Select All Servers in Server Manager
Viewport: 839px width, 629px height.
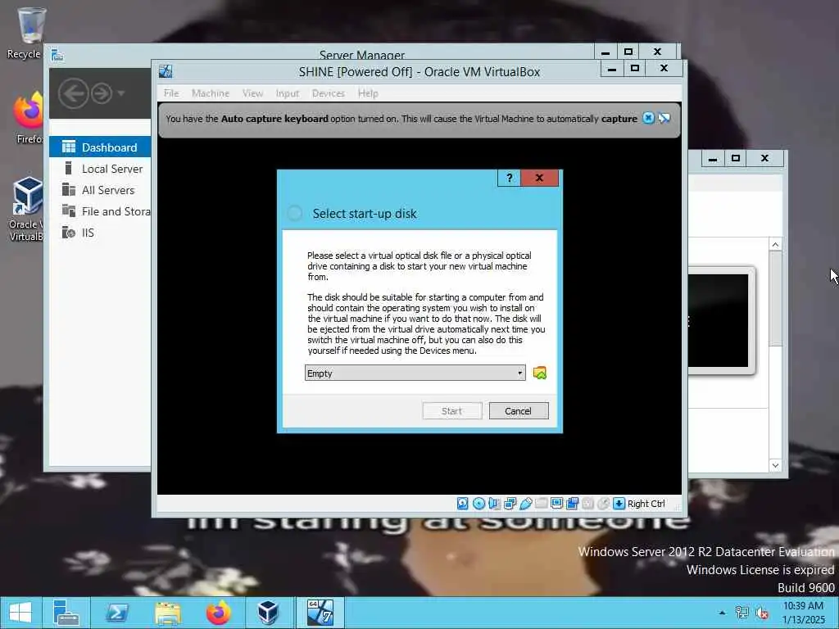pos(100,190)
